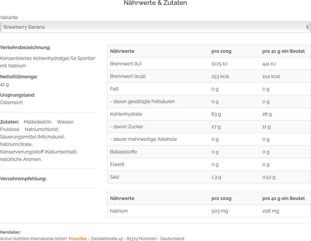This screenshot has height=241, width=311.
Task: Click the "- davon Zucker" row label
Action: click(127, 127)
